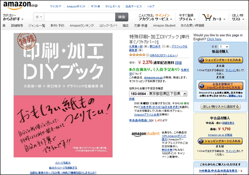
Task: Expand the アカウントサービス dropdown
Action: tap(155, 19)
